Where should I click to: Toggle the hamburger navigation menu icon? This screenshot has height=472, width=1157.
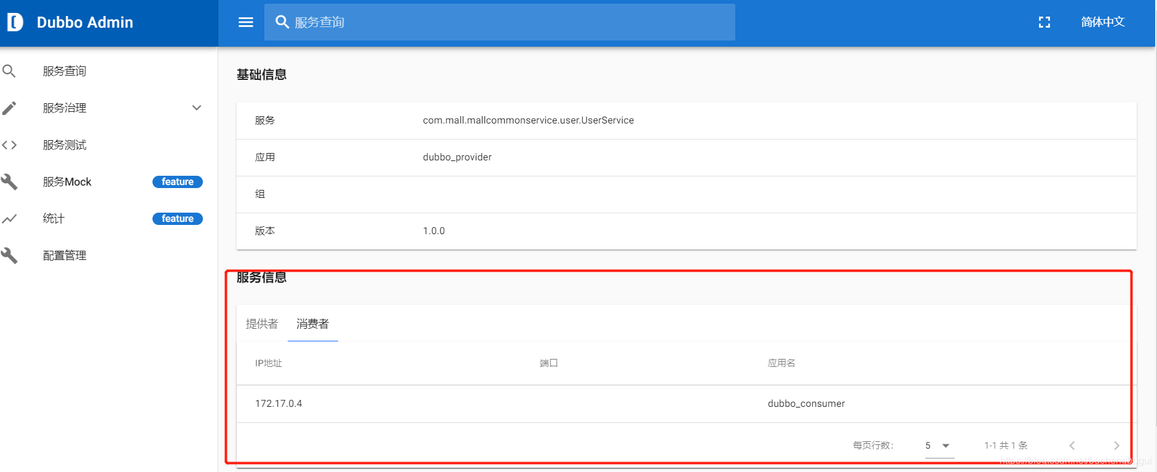(246, 22)
